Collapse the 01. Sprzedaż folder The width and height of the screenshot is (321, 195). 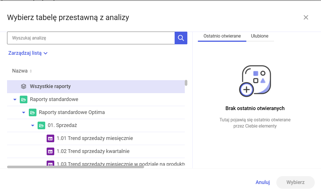(32, 126)
